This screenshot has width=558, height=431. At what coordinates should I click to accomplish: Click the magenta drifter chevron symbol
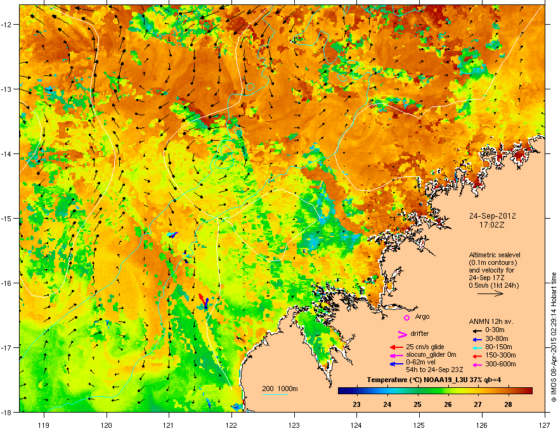click(x=402, y=334)
